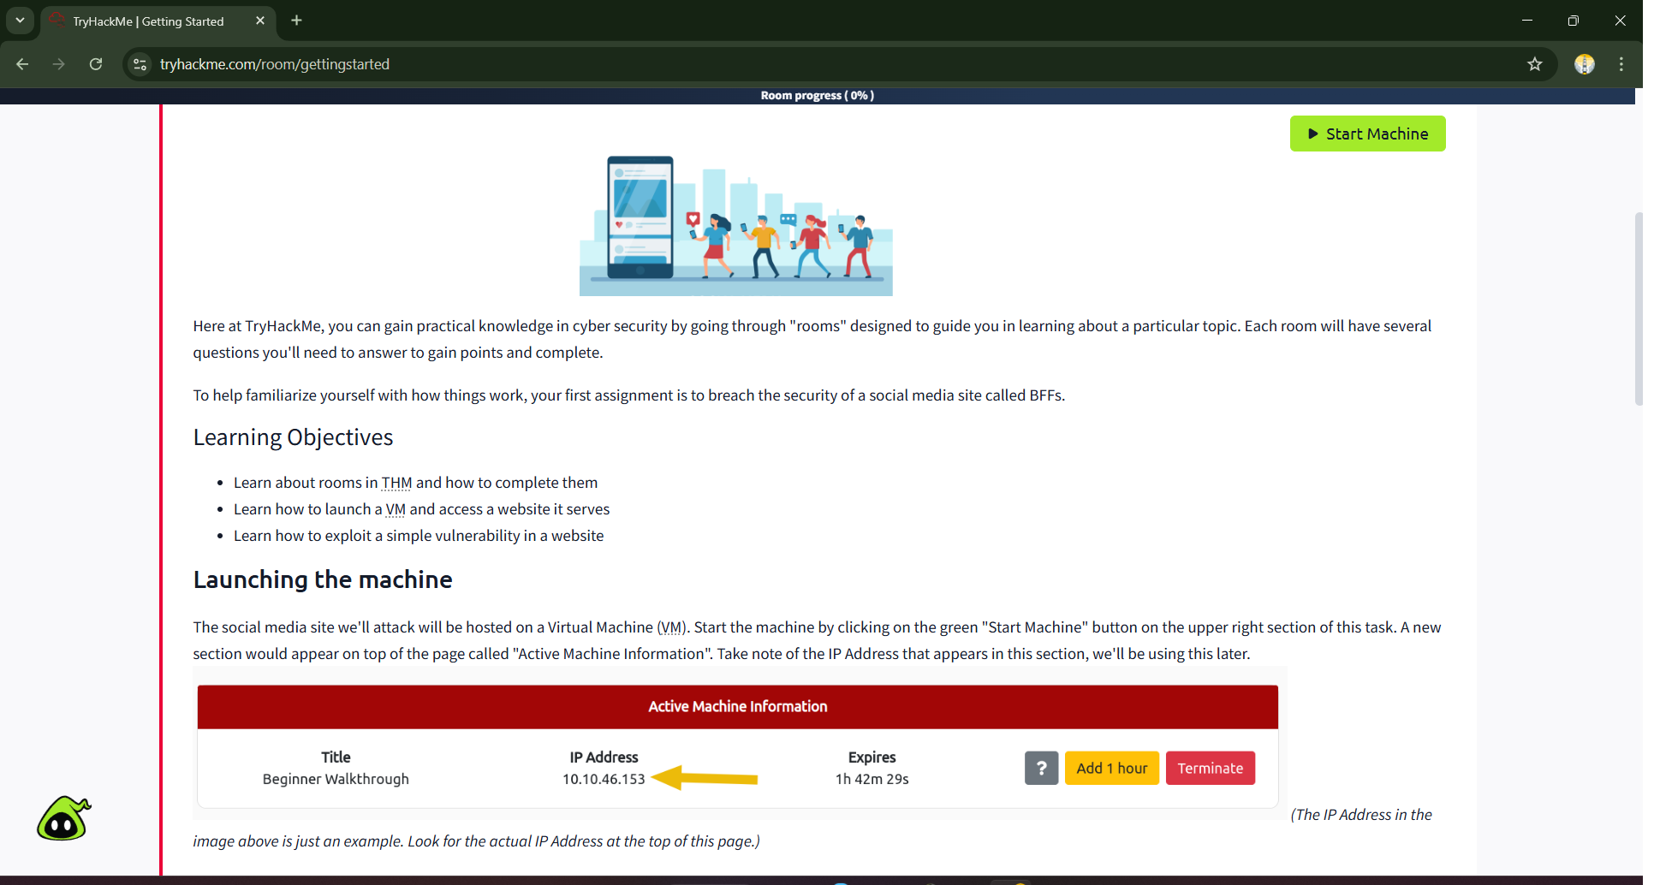Click the gray question mark button
The image size is (1660, 885).
[x=1041, y=768]
